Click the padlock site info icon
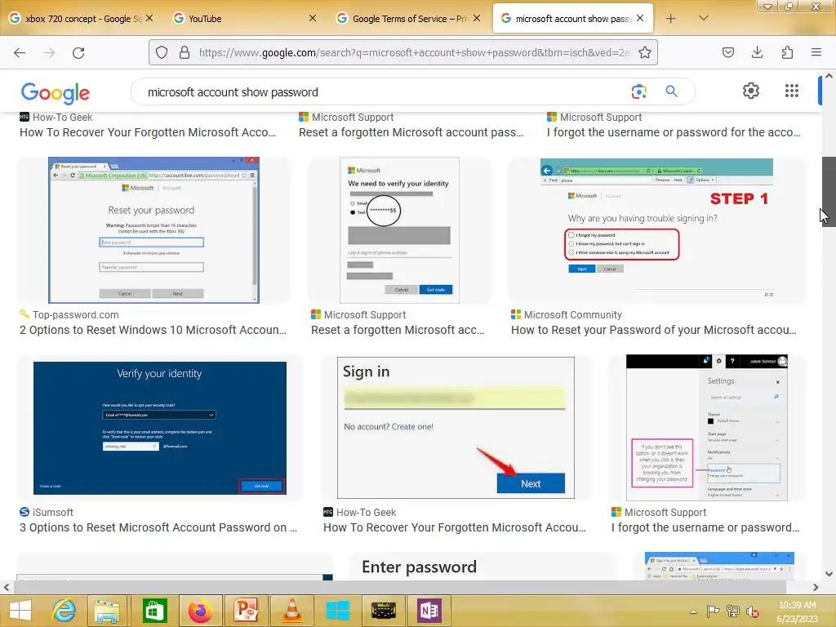Viewport: 836px width, 627px height. [x=185, y=52]
